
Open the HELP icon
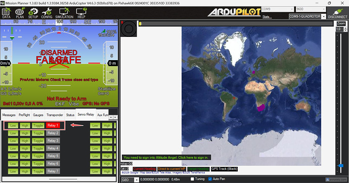click(x=81, y=13)
